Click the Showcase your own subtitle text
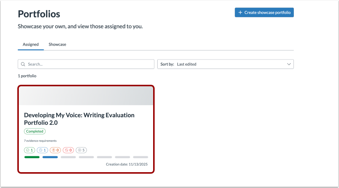This screenshot has width=339, height=188. [x=80, y=27]
